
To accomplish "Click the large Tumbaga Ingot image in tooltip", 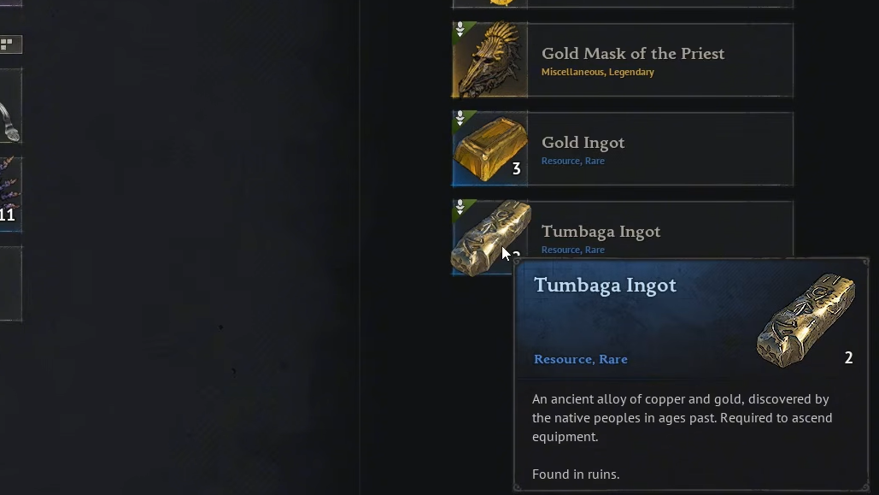I will tap(806, 321).
